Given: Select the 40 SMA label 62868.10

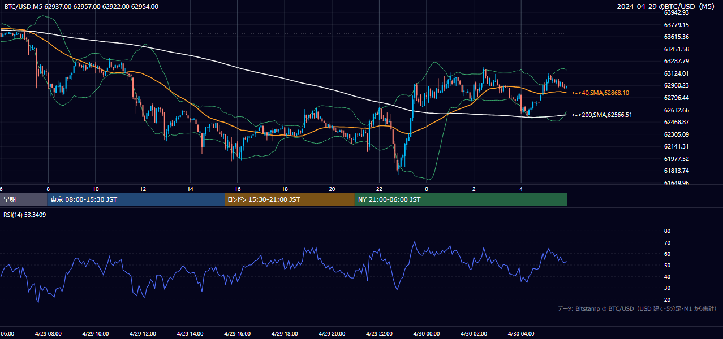Looking at the screenshot, I should point(600,93).
